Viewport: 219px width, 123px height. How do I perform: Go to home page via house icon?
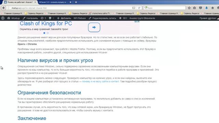coord(212,8)
